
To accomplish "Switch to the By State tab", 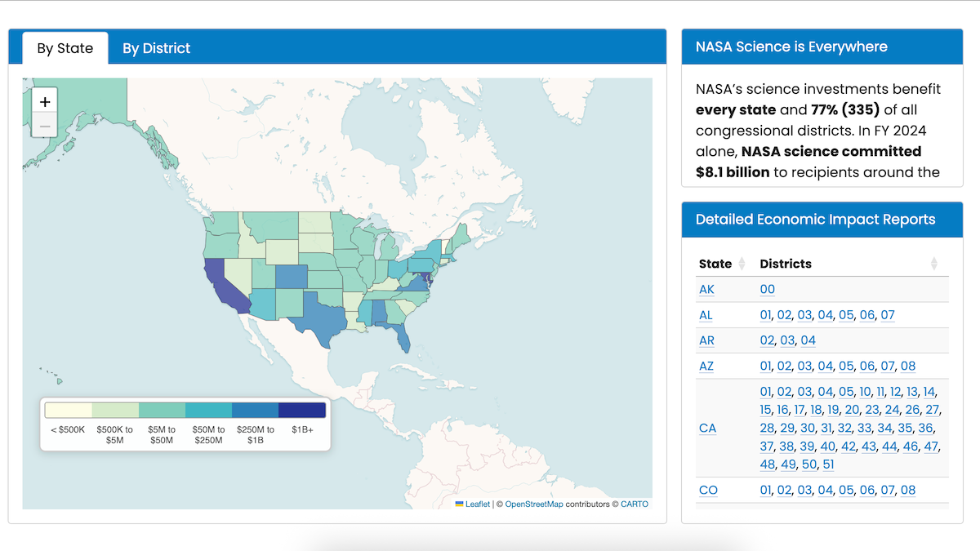I will (x=65, y=48).
